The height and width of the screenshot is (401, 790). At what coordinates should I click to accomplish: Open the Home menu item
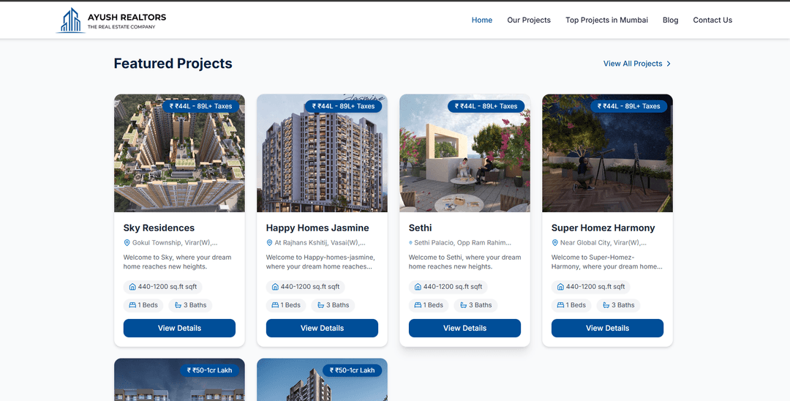click(x=481, y=20)
